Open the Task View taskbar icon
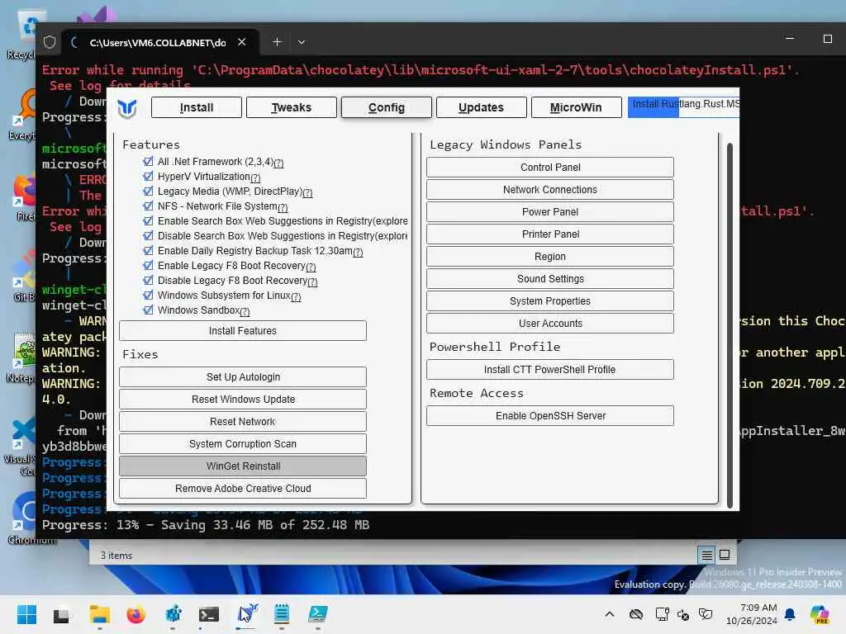The image size is (846, 634). pos(61,615)
